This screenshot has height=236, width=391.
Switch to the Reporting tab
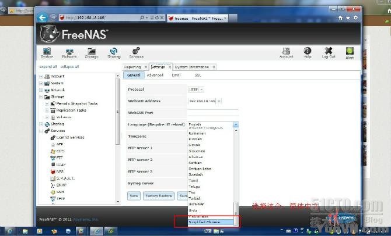click(132, 67)
